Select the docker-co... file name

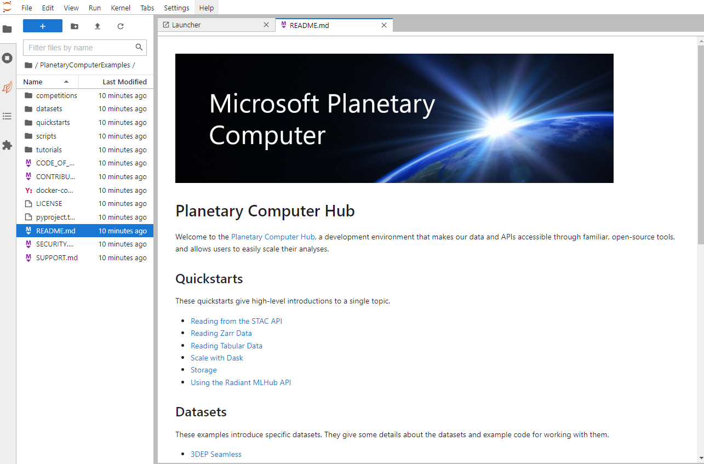click(55, 190)
